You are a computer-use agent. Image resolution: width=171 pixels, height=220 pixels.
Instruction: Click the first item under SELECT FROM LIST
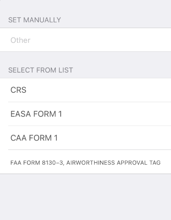click(x=85, y=90)
